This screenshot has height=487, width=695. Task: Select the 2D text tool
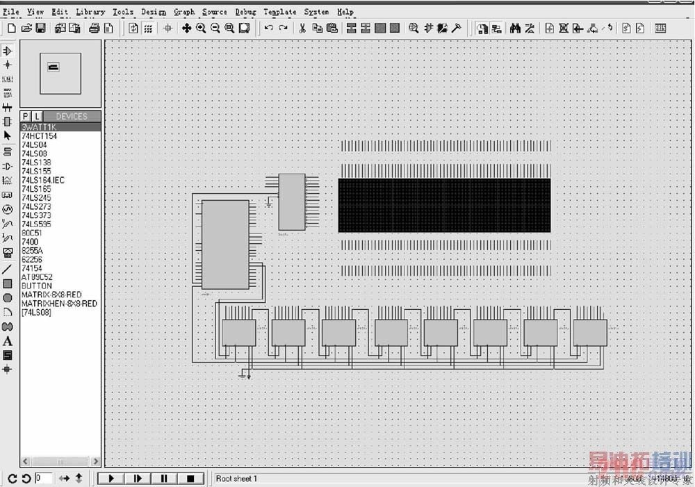pos(8,341)
